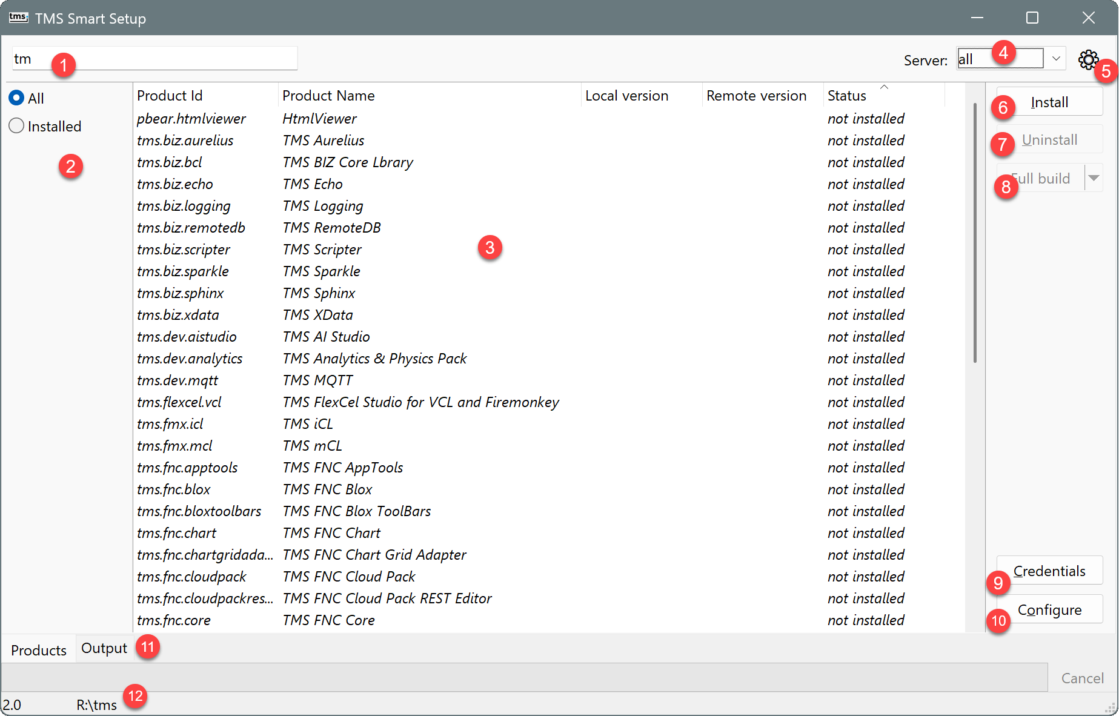Viewport: 1119px width, 716px height.
Task: Click the sort arrow above the Status column
Action: click(884, 87)
